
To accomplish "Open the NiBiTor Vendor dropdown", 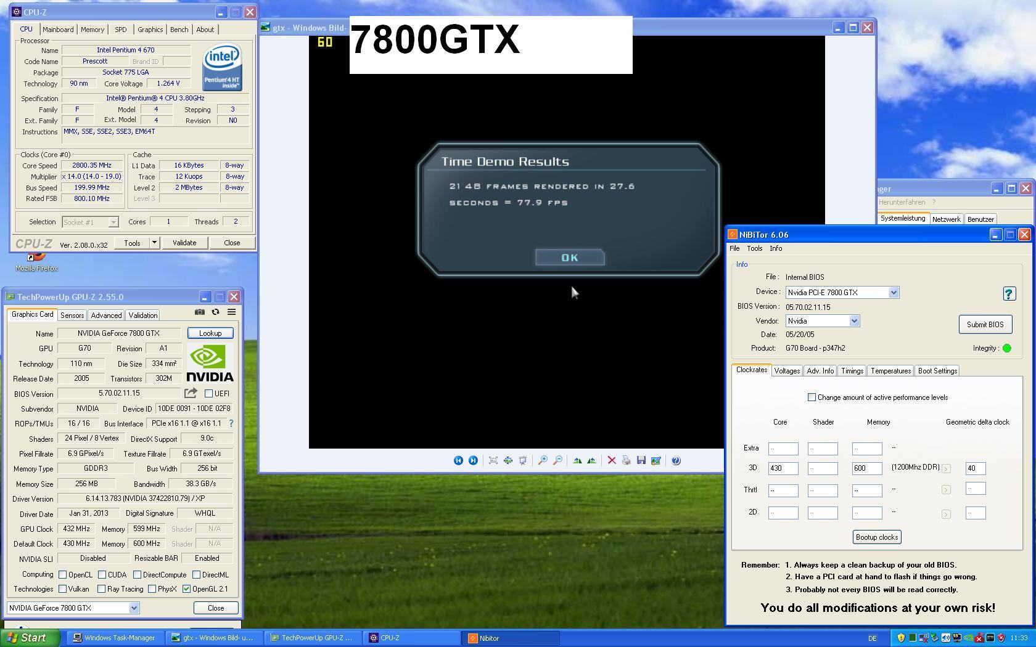I will pos(854,321).
